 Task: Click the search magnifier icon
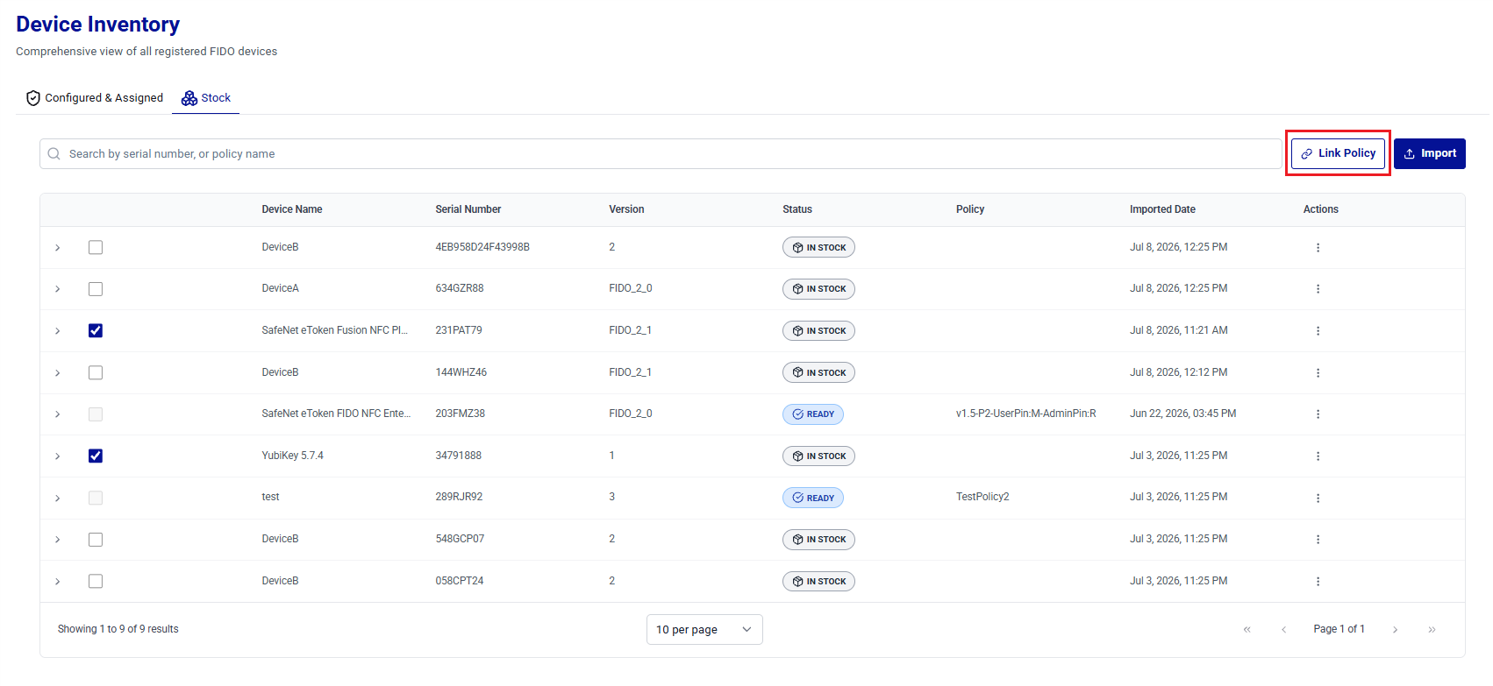(x=54, y=154)
